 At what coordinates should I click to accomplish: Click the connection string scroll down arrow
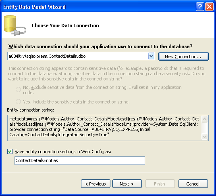(205, 137)
